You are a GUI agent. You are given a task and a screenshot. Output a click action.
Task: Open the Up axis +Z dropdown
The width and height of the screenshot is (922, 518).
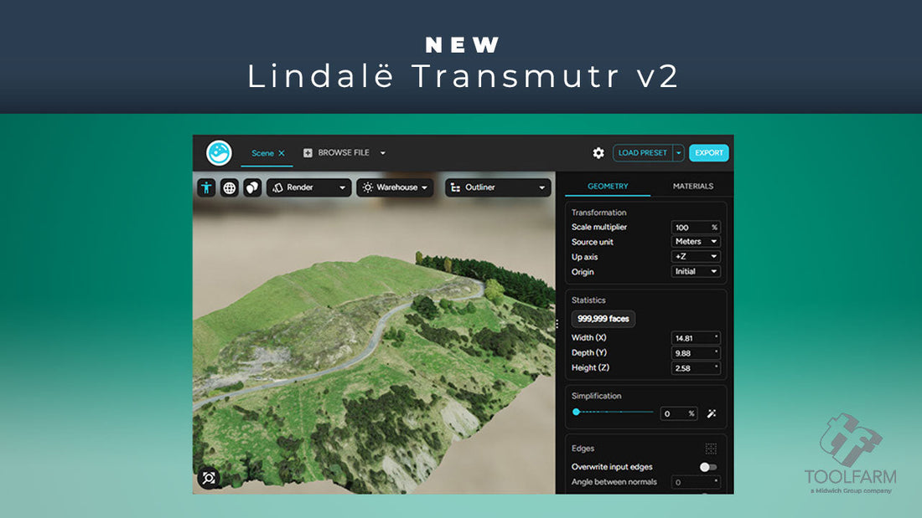click(x=696, y=257)
